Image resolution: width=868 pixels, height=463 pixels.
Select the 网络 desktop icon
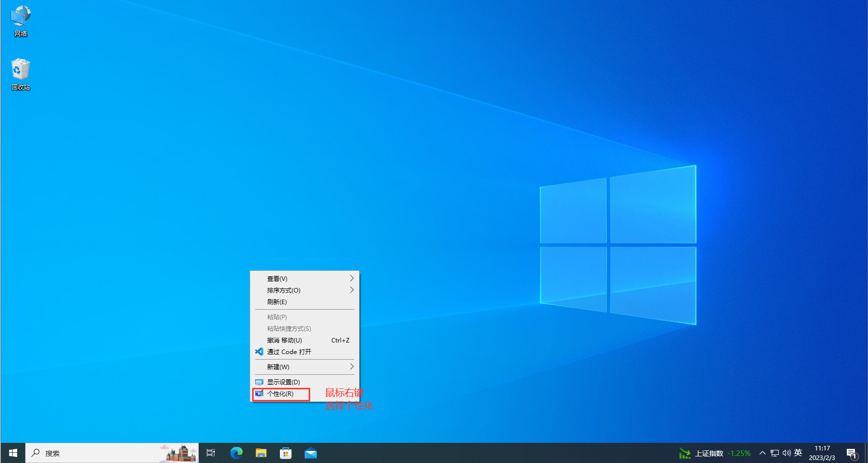tap(20, 21)
